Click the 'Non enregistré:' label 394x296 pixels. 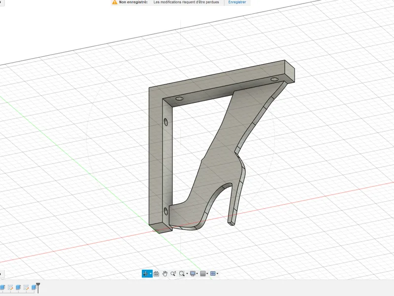133,2
